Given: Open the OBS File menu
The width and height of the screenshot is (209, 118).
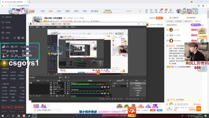Looking at the screenshot, I should (32, 27).
